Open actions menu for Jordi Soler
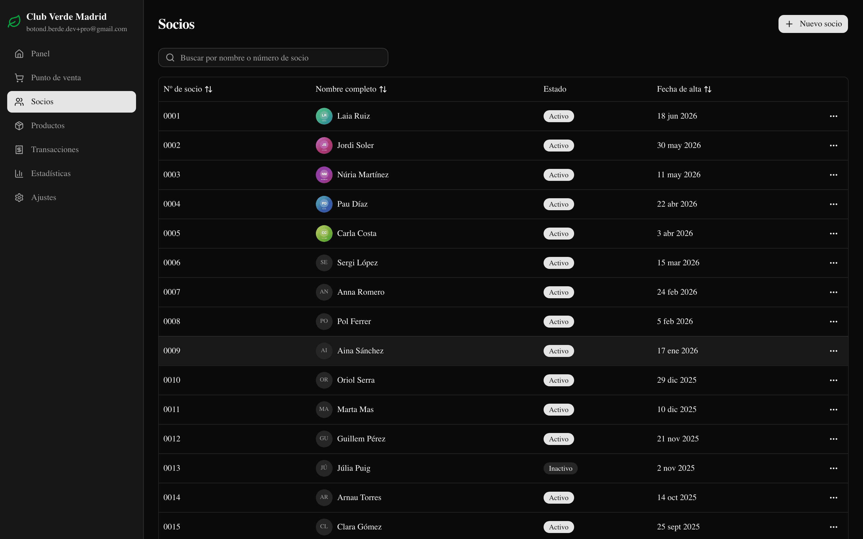863x539 pixels. (833, 146)
